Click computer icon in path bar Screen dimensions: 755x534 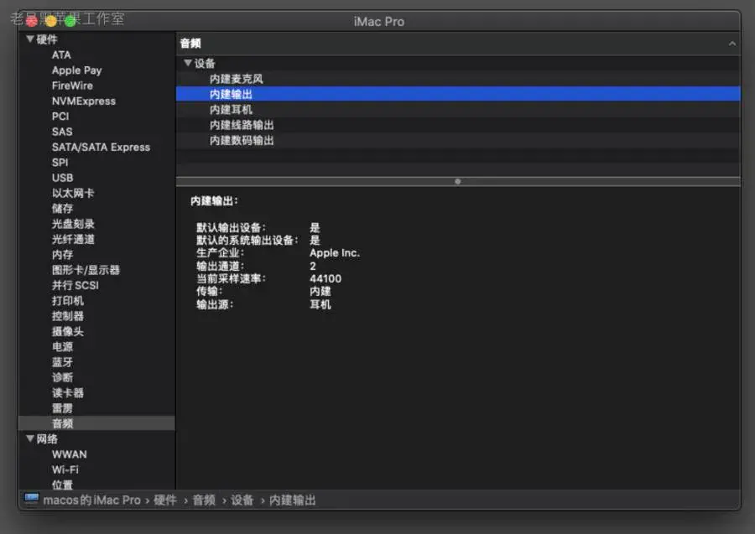pos(31,500)
